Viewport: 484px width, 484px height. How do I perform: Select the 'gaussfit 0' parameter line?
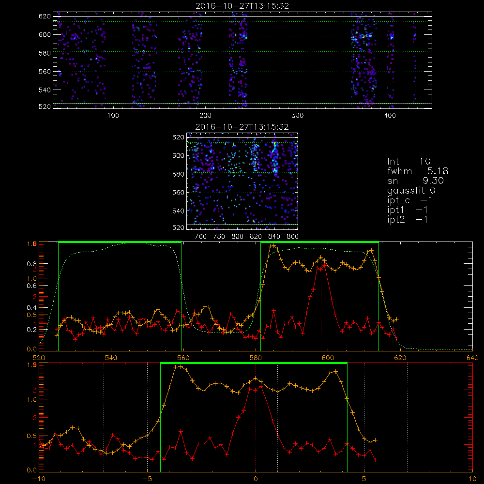pyautogui.click(x=411, y=190)
